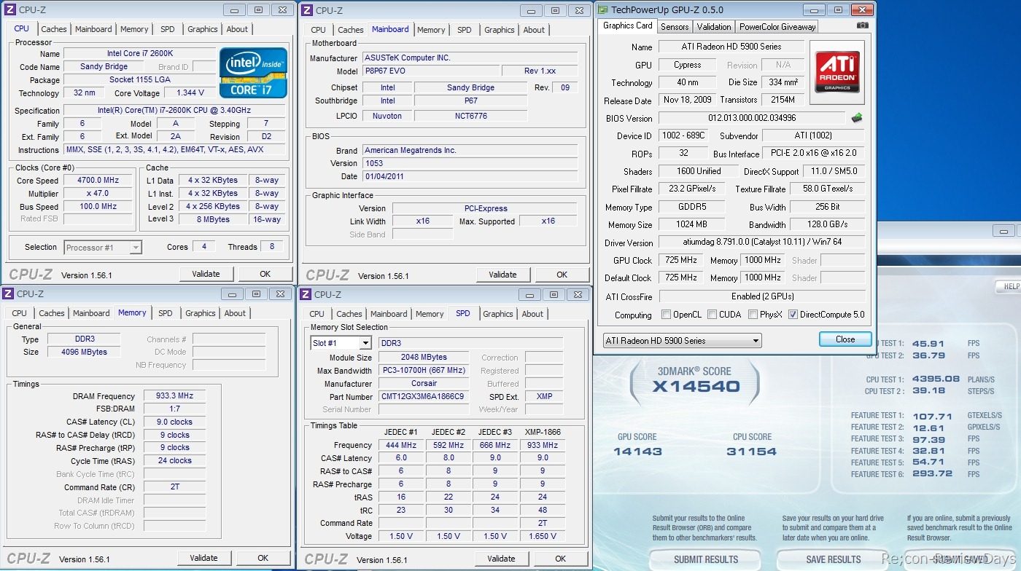Open the PowerColor Giveaway tab
This screenshot has width=1021, height=571.
777,26
